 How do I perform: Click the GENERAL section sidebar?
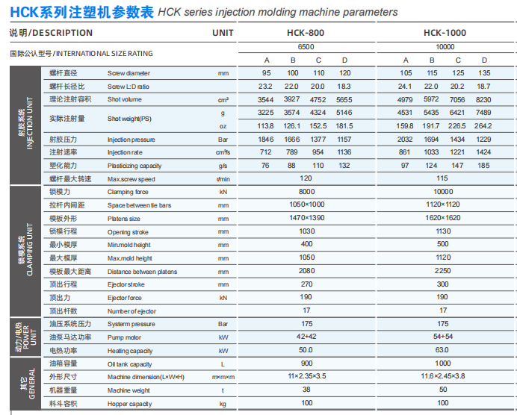click(25, 384)
